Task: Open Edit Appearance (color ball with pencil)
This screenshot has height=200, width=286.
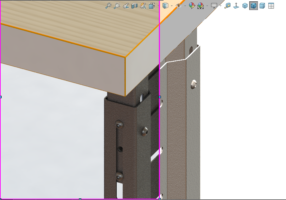Action: [192, 6]
